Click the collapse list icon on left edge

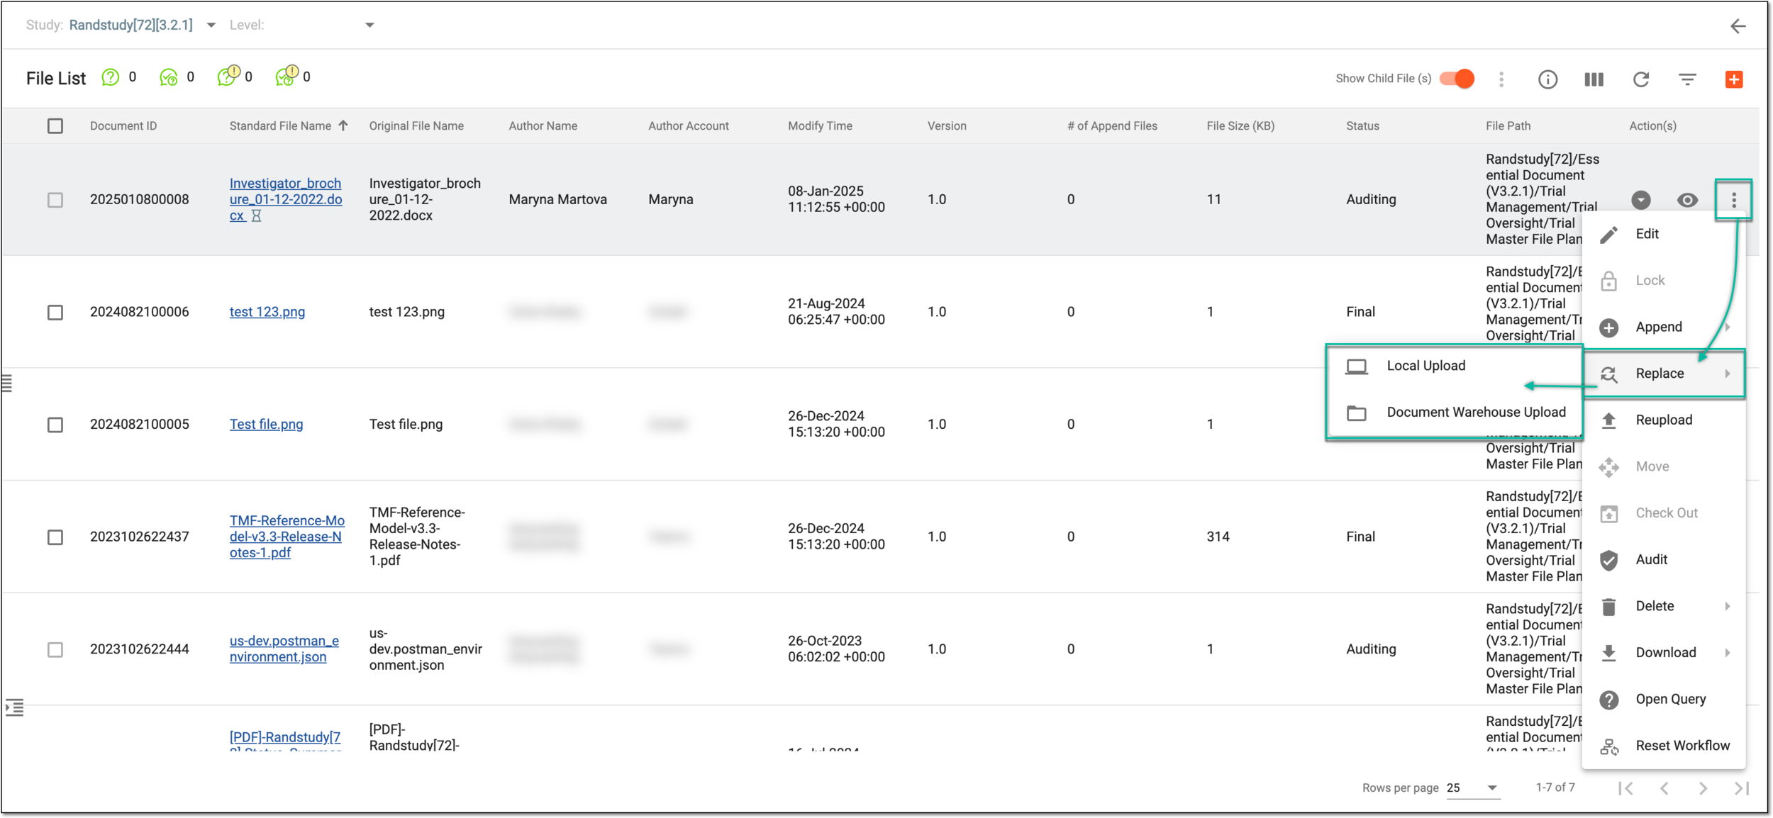coord(7,383)
